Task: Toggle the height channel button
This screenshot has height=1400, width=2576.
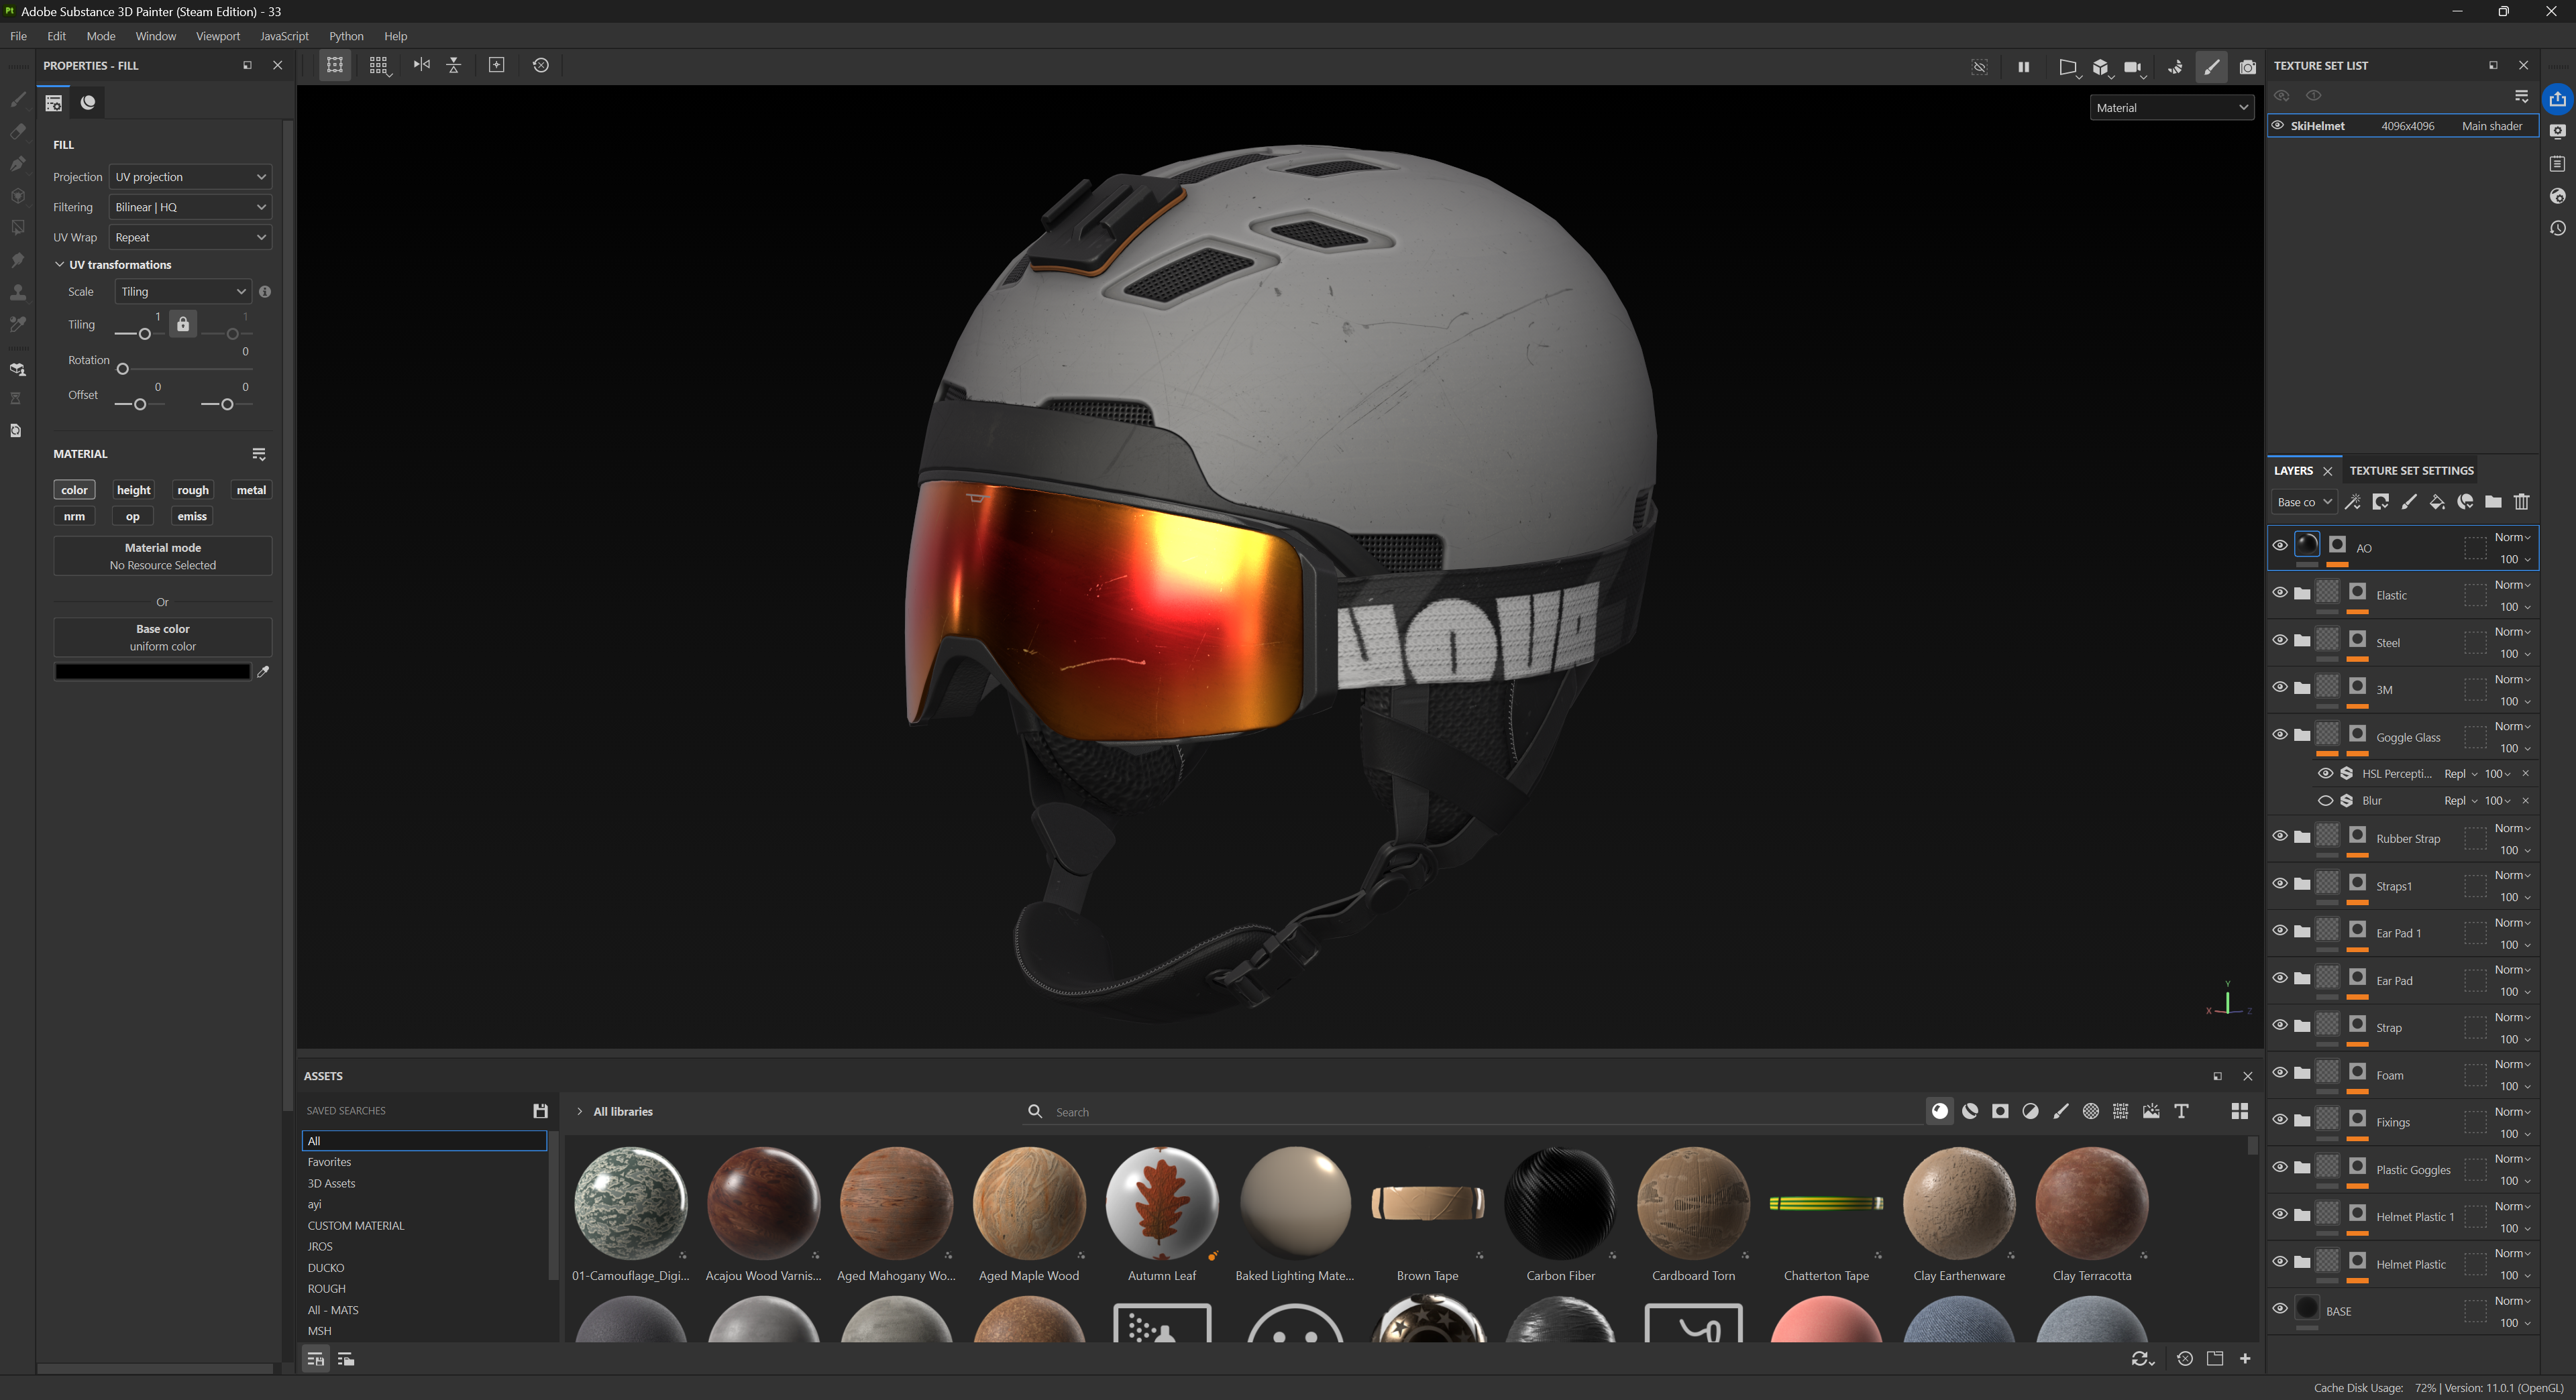Action: coord(133,489)
